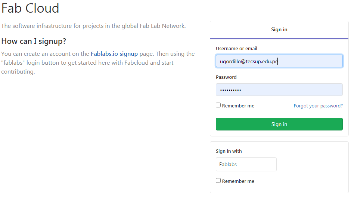
Task: Click Remember me text beside Forgot password link
Action: (x=238, y=106)
